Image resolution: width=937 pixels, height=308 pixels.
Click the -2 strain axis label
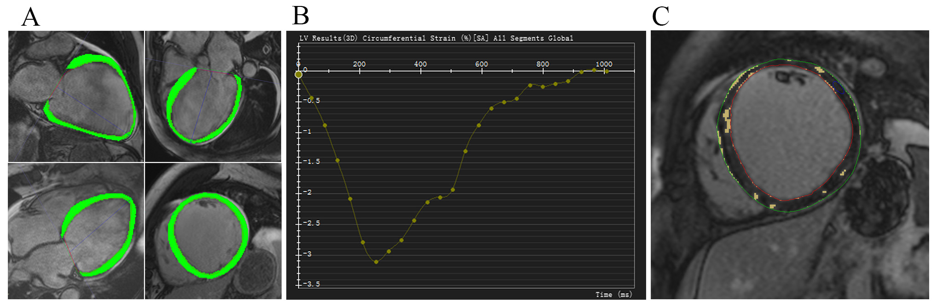pos(307,192)
